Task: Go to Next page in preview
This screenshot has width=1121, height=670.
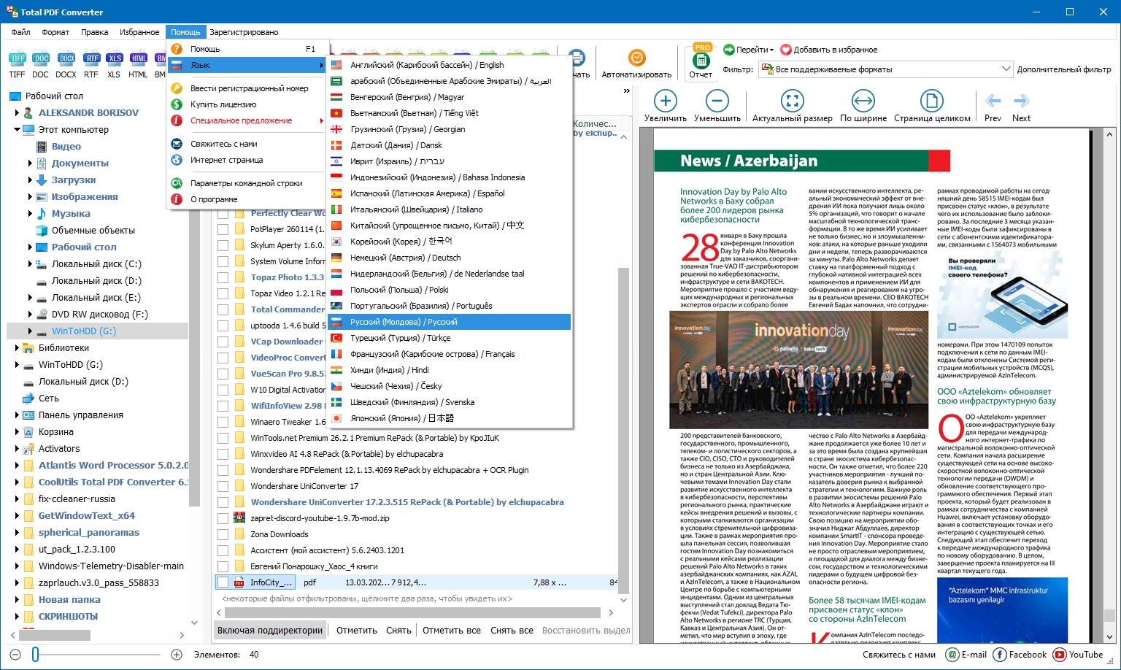Action: pyautogui.click(x=1021, y=107)
